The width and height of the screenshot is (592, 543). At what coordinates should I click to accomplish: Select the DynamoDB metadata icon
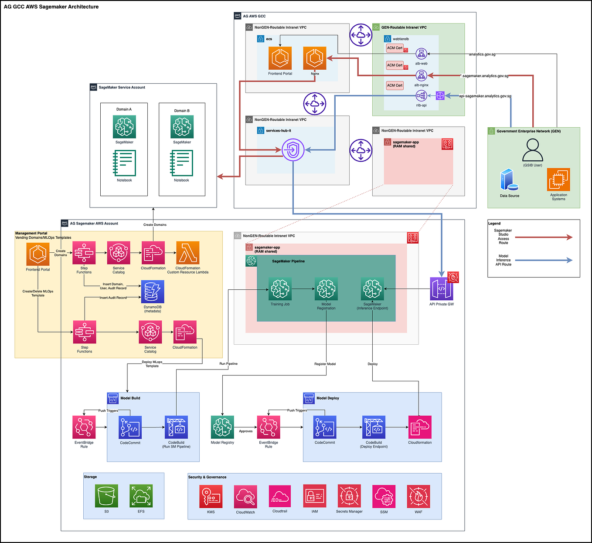[153, 291]
